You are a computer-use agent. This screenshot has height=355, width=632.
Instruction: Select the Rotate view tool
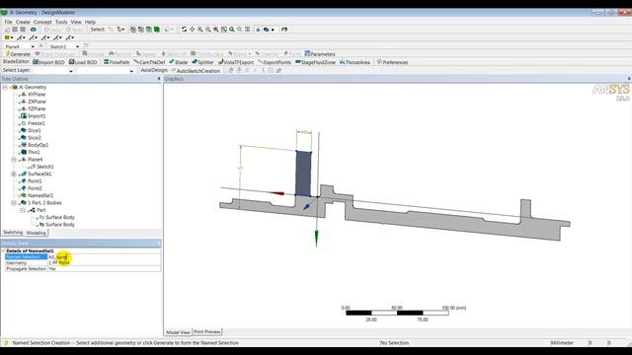click(184, 30)
